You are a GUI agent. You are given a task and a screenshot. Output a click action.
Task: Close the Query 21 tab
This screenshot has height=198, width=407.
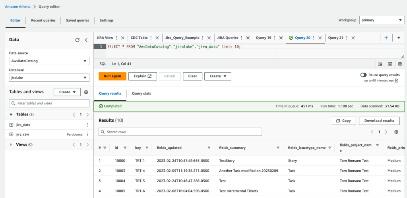coord(353,38)
